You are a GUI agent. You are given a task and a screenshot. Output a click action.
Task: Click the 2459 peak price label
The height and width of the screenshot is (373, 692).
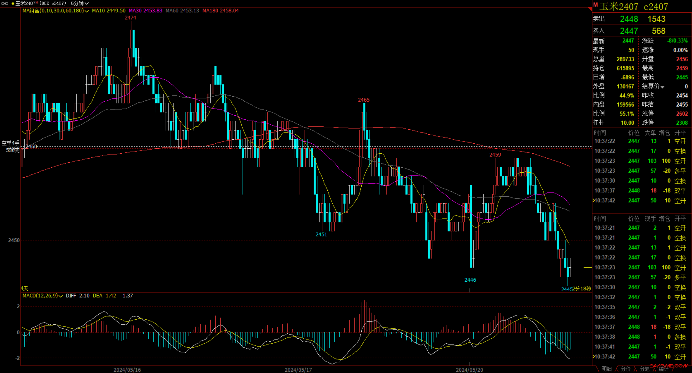[x=495, y=155]
